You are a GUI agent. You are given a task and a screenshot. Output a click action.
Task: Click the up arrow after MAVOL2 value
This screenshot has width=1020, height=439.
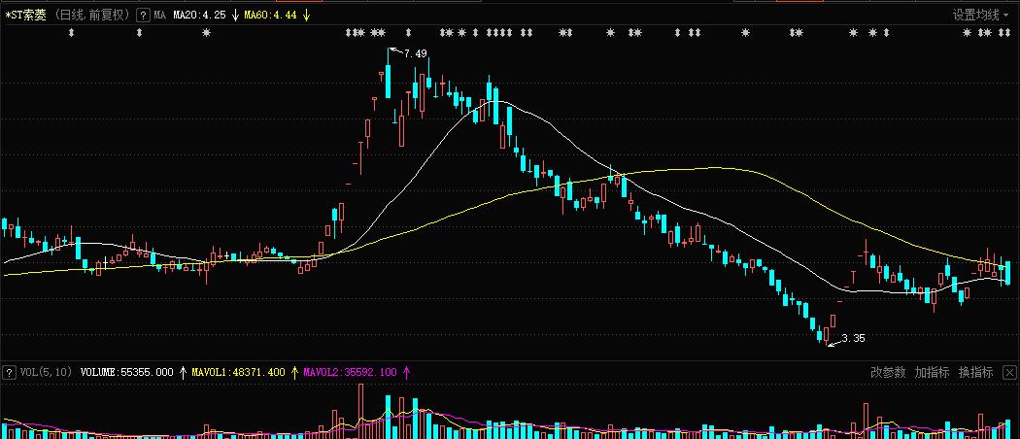(406, 372)
